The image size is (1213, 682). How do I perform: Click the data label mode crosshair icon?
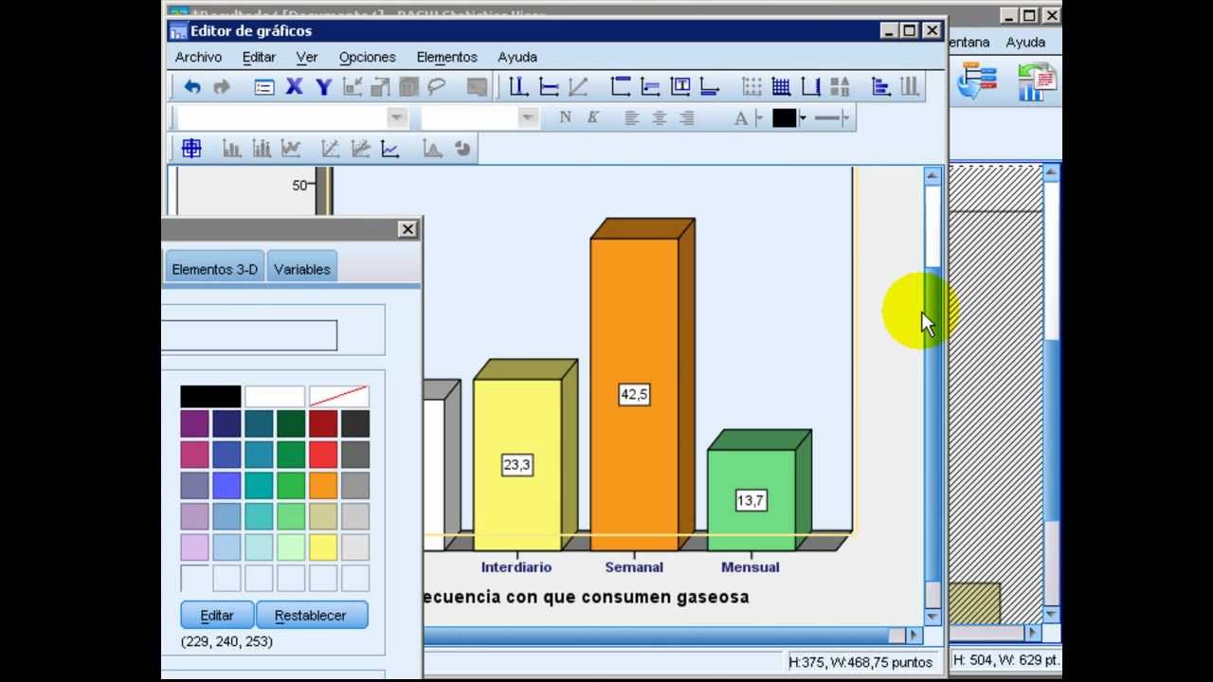coord(191,149)
